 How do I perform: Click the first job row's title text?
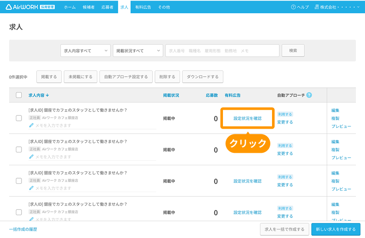78,110
